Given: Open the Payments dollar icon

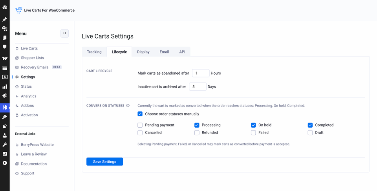Looking at the screenshot, I should pos(5,77).
